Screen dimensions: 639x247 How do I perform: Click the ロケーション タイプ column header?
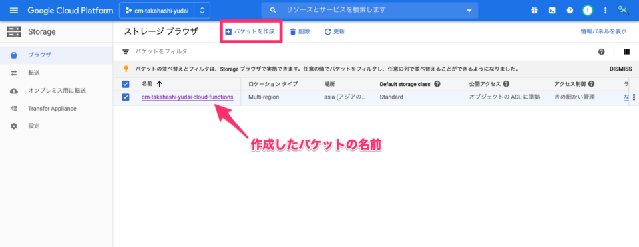tap(273, 84)
